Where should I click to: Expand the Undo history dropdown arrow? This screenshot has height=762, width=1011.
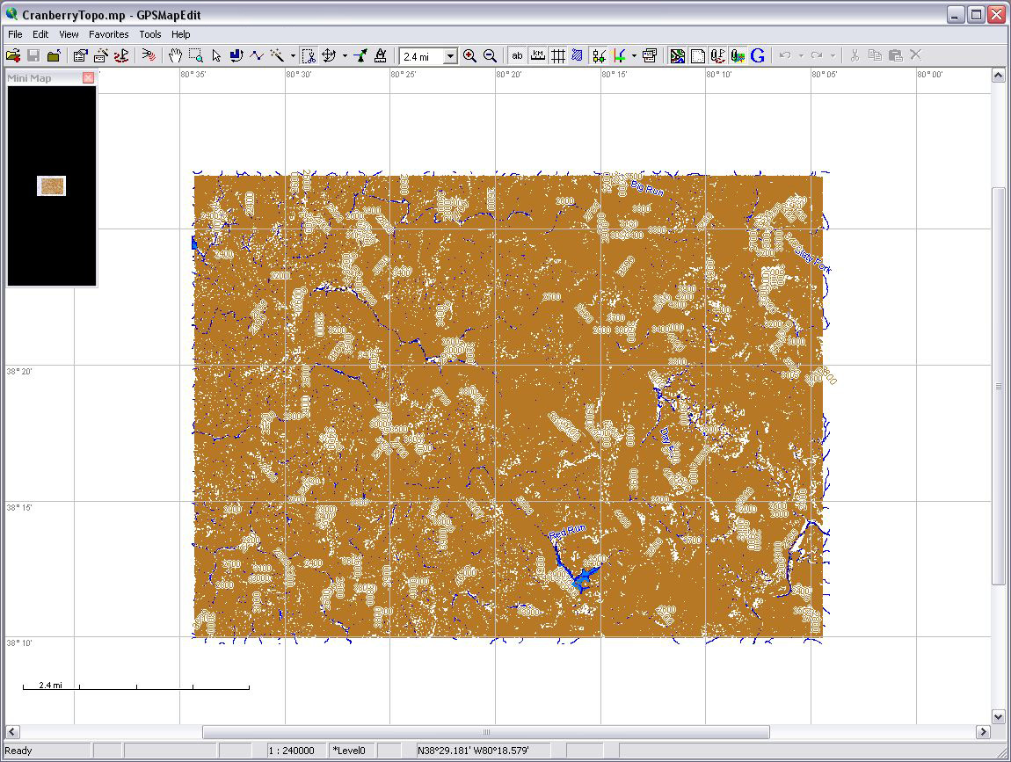pos(800,55)
